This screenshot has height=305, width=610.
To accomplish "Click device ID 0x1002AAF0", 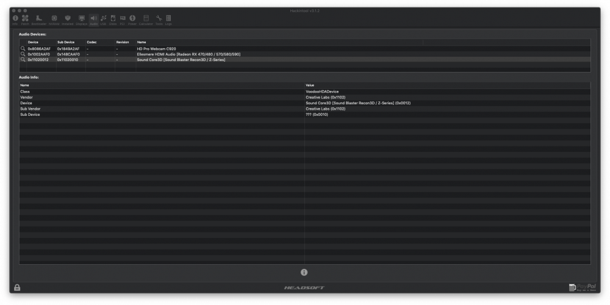I will click(x=39, y=54).
